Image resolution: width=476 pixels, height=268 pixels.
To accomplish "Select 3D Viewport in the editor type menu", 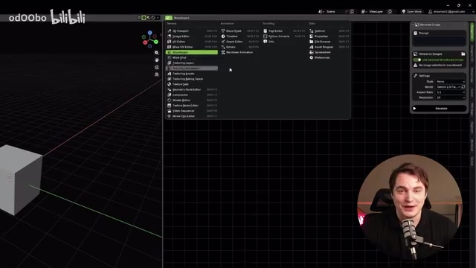I will [x=192, y=31].
